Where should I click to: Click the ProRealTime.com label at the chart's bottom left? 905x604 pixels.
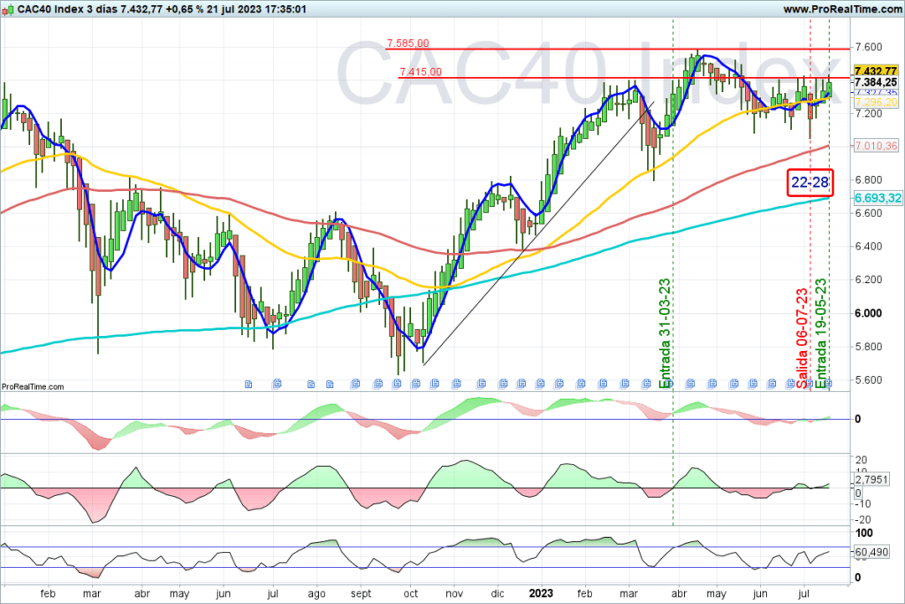[x=33, y=386]
